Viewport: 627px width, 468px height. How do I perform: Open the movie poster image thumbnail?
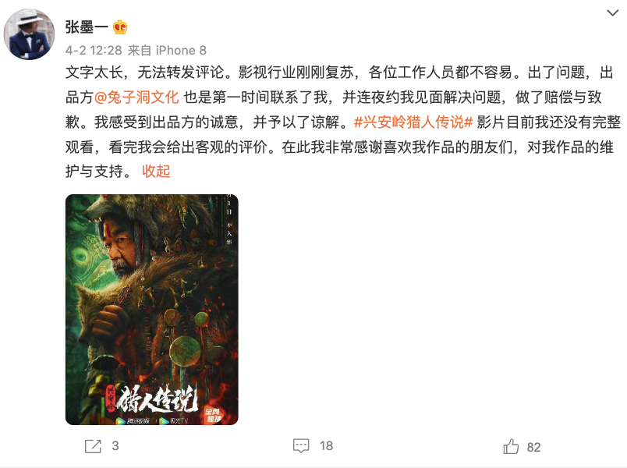coord(152,310)
